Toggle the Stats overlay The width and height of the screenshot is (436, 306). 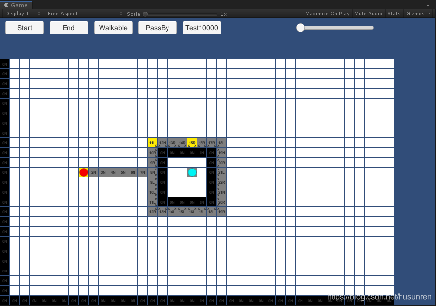coord(394,14)
